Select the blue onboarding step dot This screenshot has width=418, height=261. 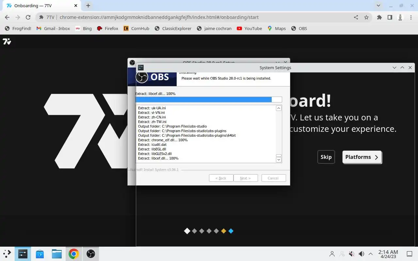point(231,231)
